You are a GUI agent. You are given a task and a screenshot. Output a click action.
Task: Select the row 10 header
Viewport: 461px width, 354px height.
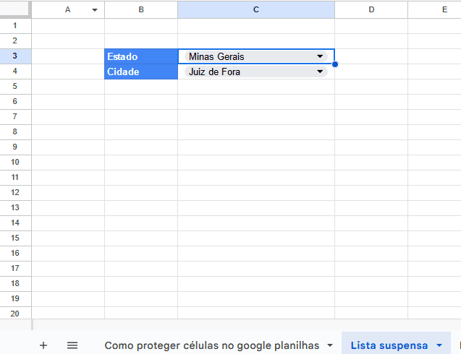click(x=15, y=162)
